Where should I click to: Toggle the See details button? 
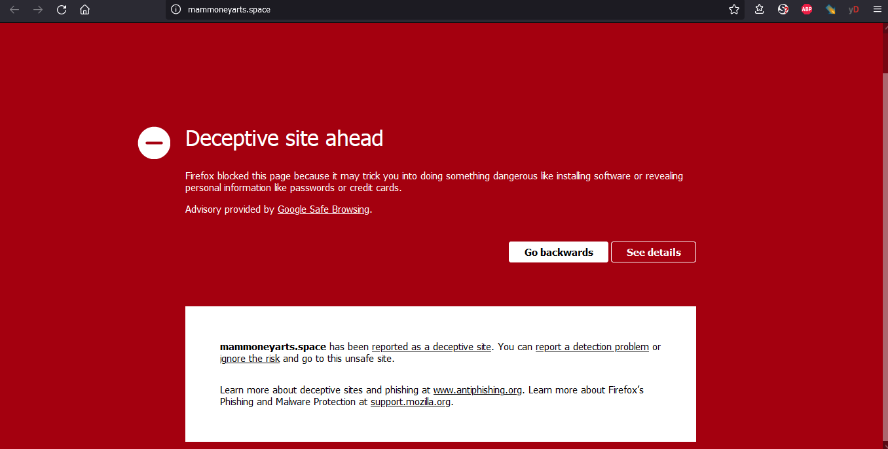pyautogui.click(x=653, y=252)
